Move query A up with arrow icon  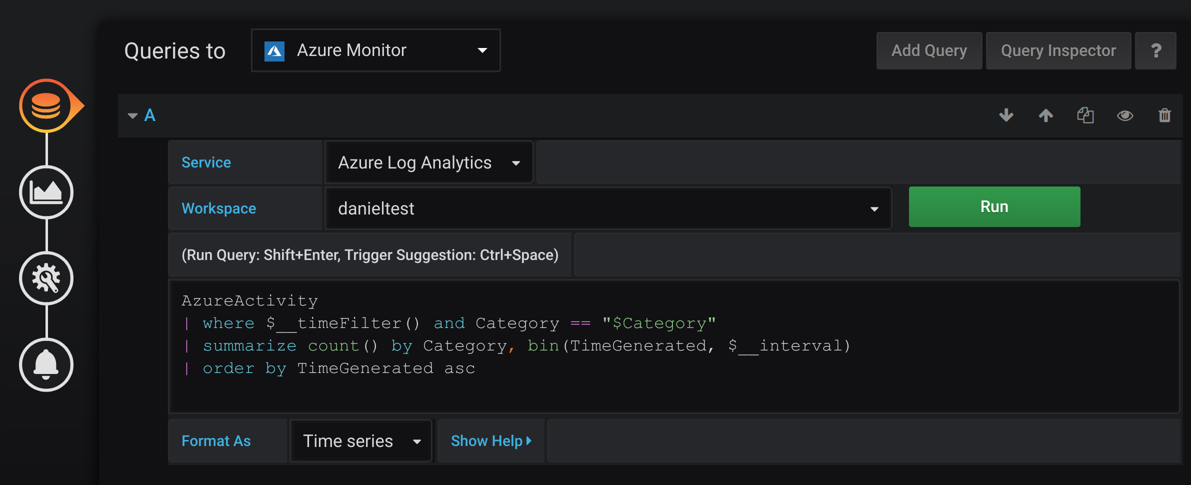pos(1045,115)
